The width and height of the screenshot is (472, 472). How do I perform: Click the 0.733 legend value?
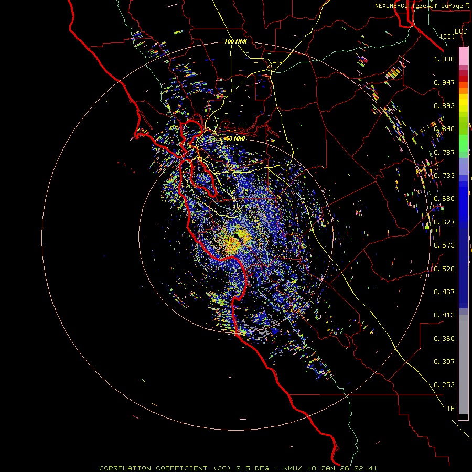pyautogui.click(x=444, y=176)
